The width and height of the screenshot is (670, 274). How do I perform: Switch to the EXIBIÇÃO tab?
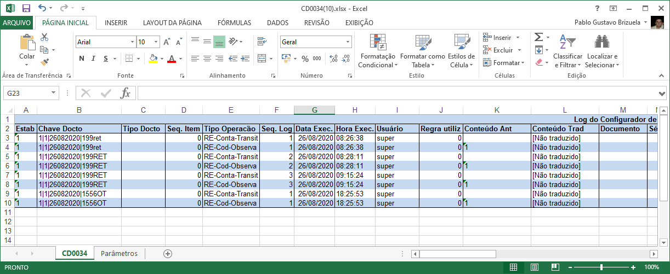(x=359, y=23)
